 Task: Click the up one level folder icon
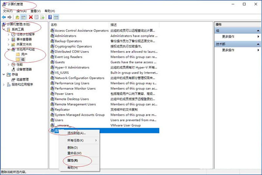point(18,17)
